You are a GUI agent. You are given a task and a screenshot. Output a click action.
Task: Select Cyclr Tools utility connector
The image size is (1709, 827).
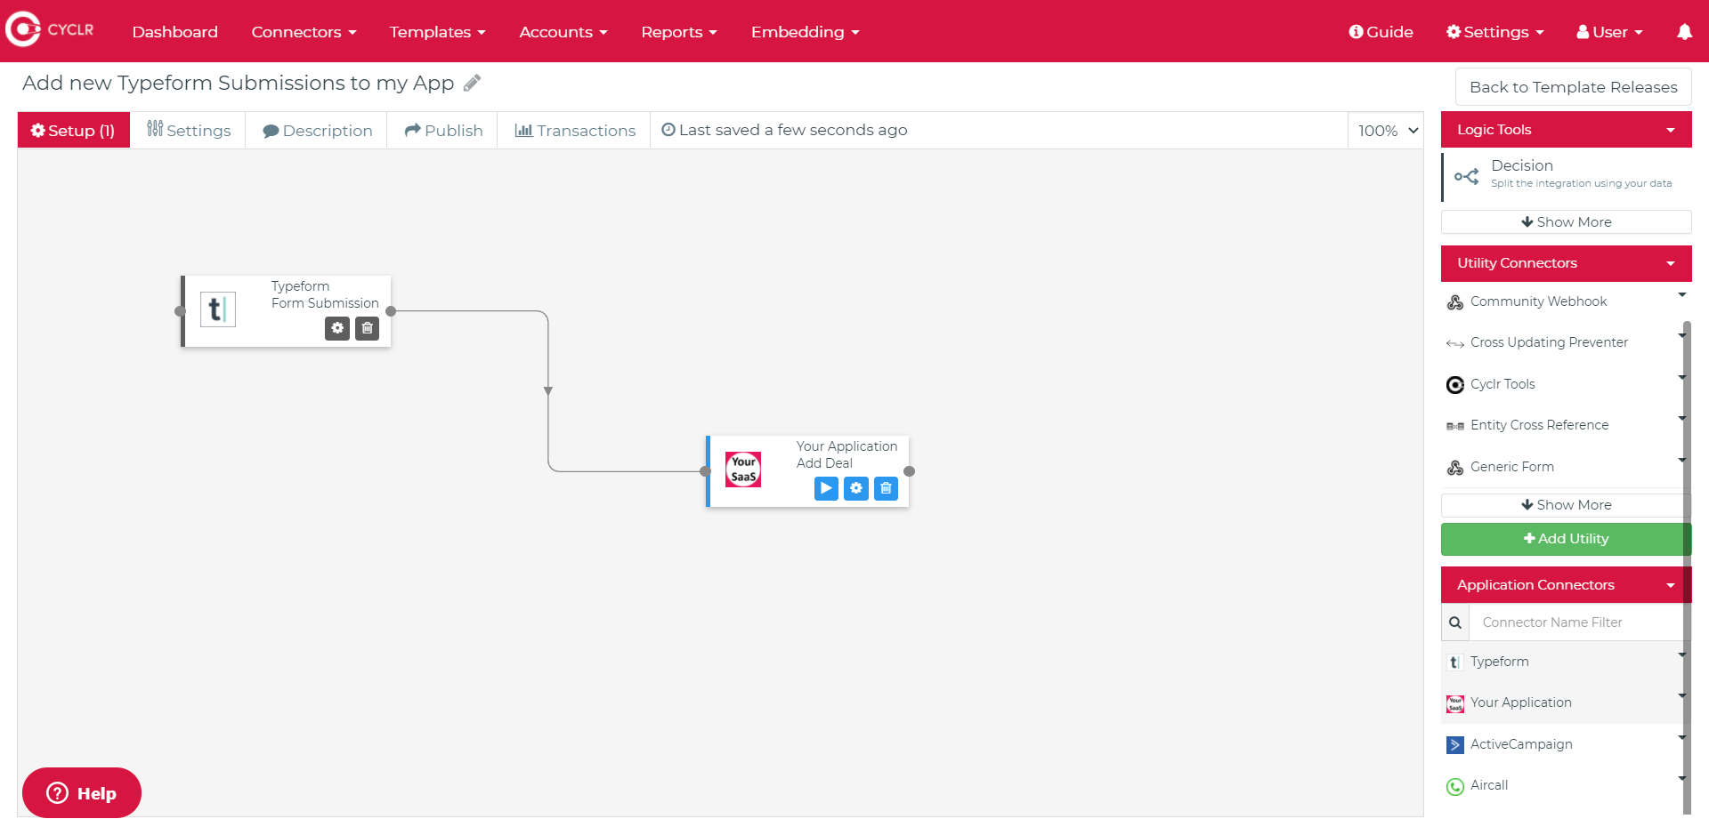pos(1502,384)
